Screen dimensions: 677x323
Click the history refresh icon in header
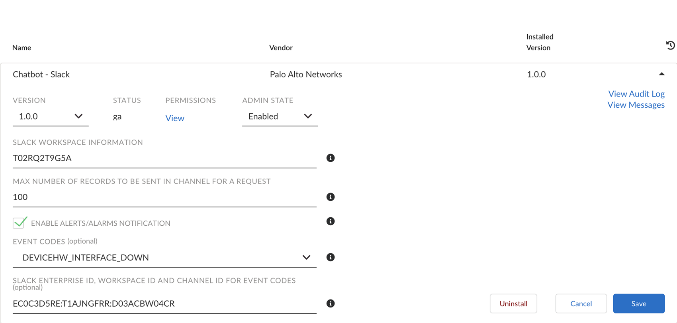tap(670, 45)
